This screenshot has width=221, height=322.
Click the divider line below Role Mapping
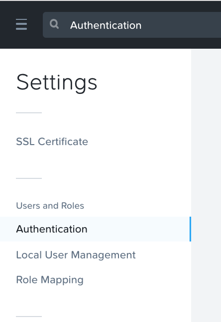pos(29,317)
